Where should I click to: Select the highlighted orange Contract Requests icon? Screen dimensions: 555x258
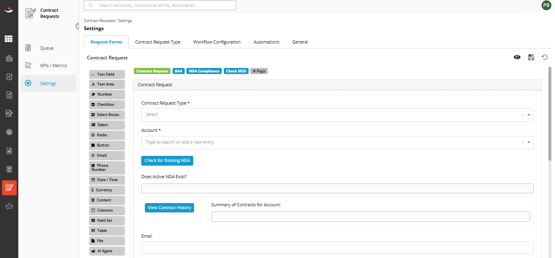[x=9, y=188]
